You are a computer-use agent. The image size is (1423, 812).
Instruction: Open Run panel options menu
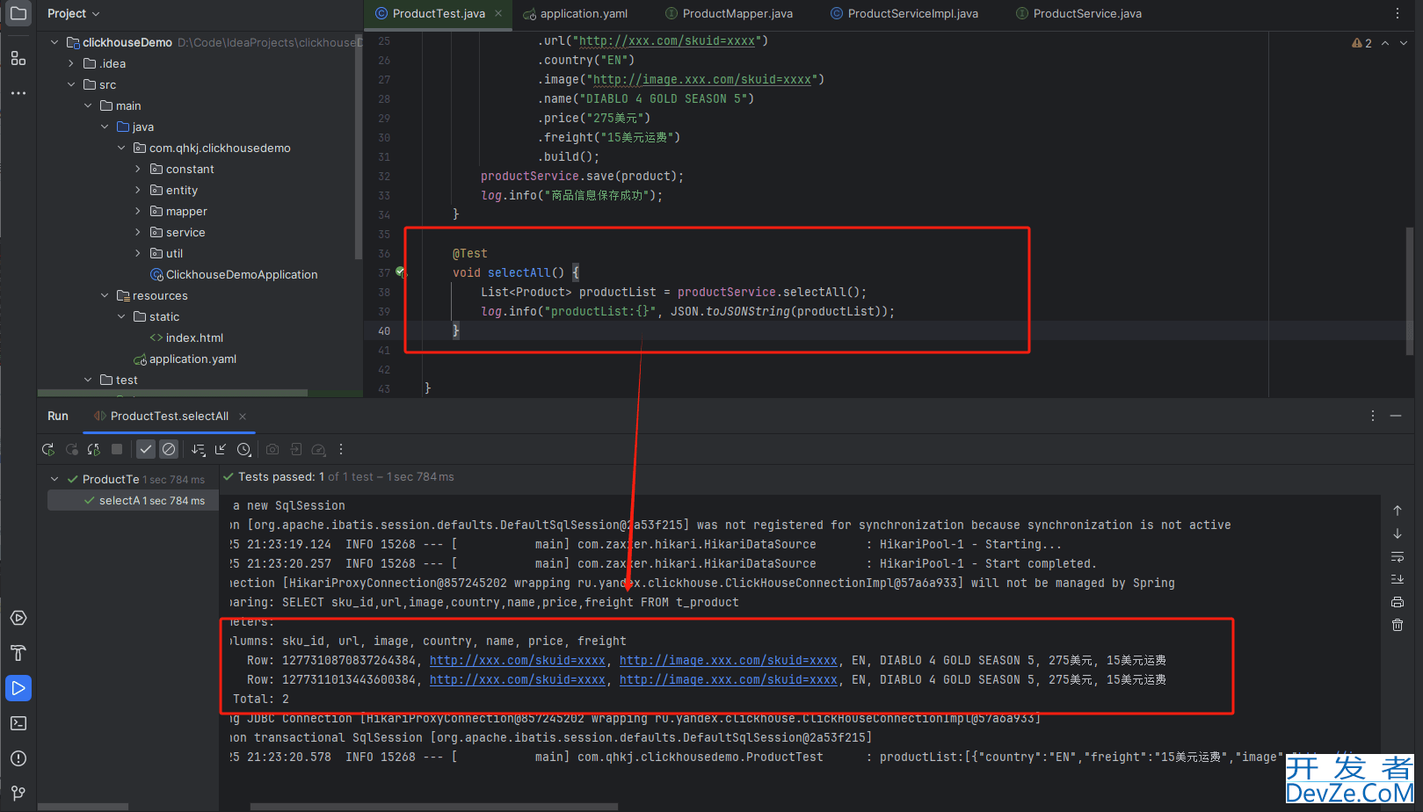click(x=1373, y=416)
